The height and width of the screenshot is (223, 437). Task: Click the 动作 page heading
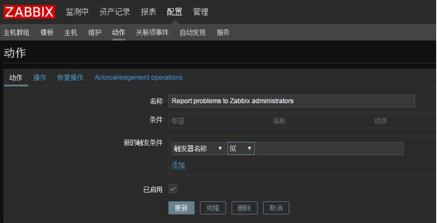pyautogui.click(x=15, y=53)
